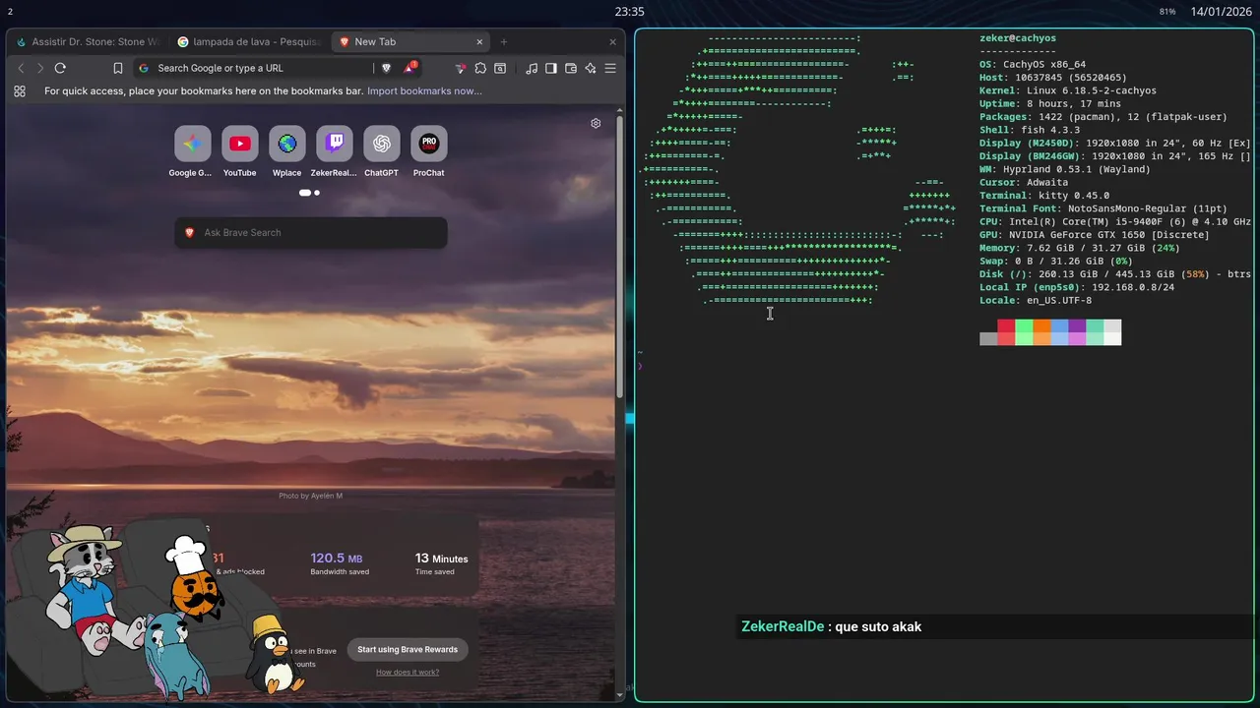Click the Import bookmarks now link
Viewport: 1260px width, 708px height.
click(x=424, y=90)
